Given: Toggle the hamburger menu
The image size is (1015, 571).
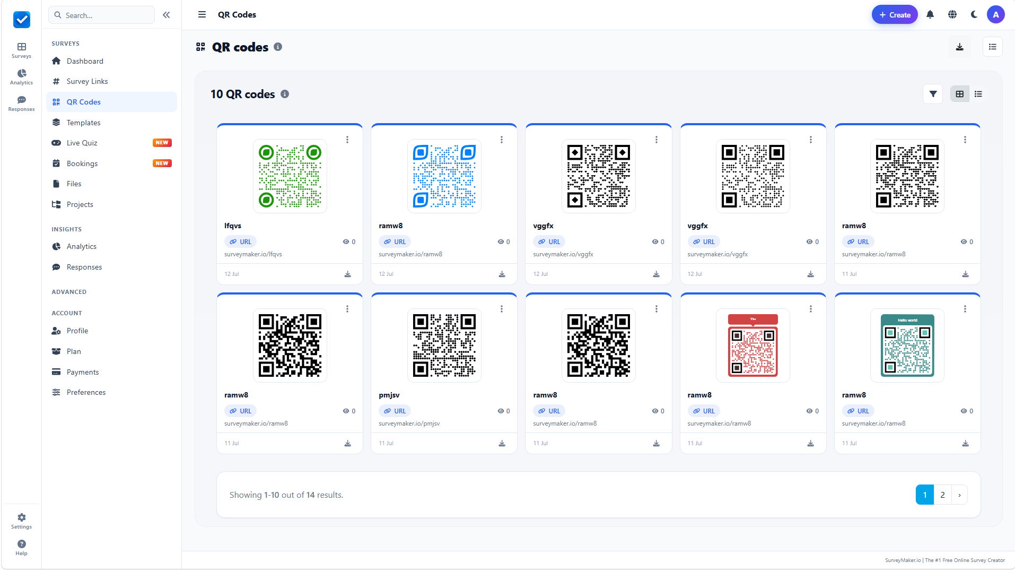Looking at the screenshot, I should (x=202, y=15).
